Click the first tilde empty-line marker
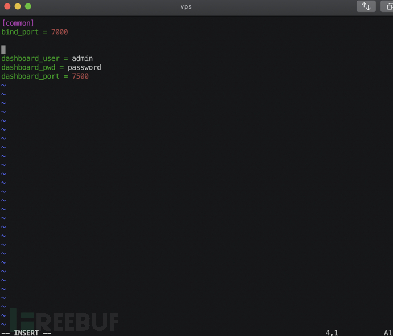393x336 pixels. coord(3,86)
